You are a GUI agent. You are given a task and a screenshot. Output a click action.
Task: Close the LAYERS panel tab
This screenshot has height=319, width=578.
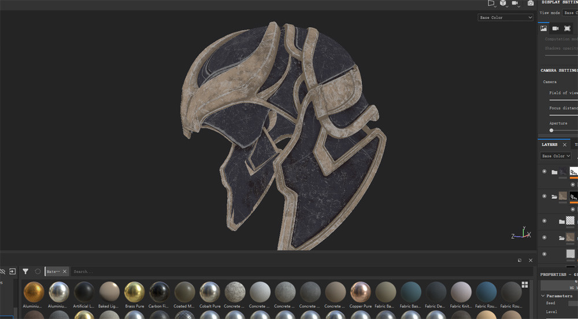tap(564, 145)
